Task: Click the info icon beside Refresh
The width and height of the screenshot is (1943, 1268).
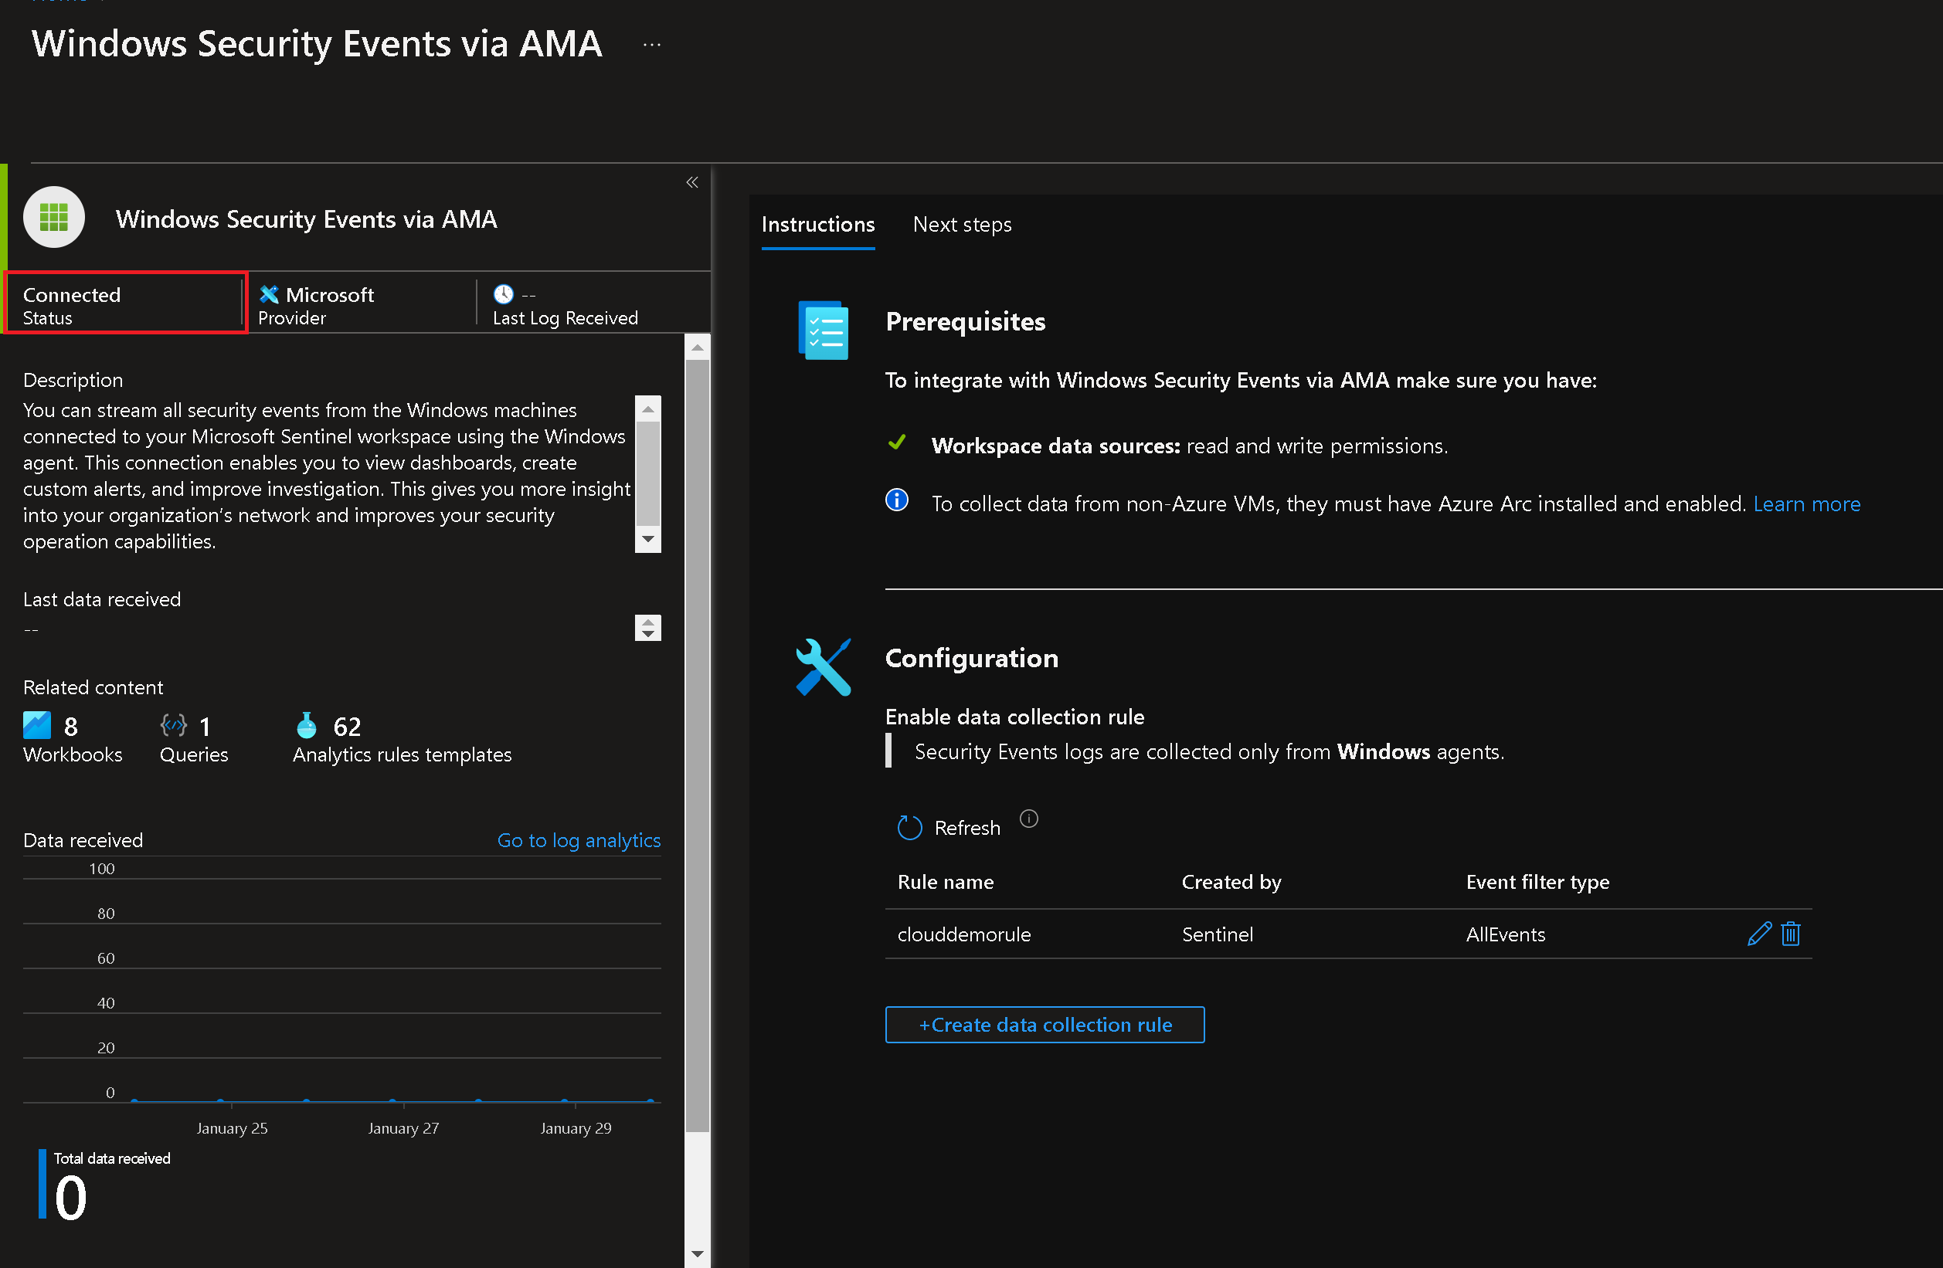Action: [x=1028, y=819]
